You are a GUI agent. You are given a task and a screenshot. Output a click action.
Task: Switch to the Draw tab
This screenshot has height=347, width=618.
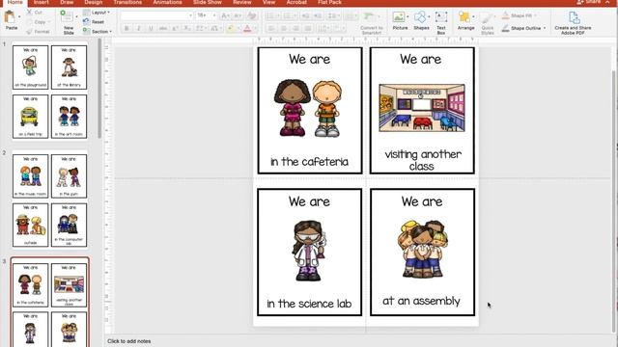point(67,2)
